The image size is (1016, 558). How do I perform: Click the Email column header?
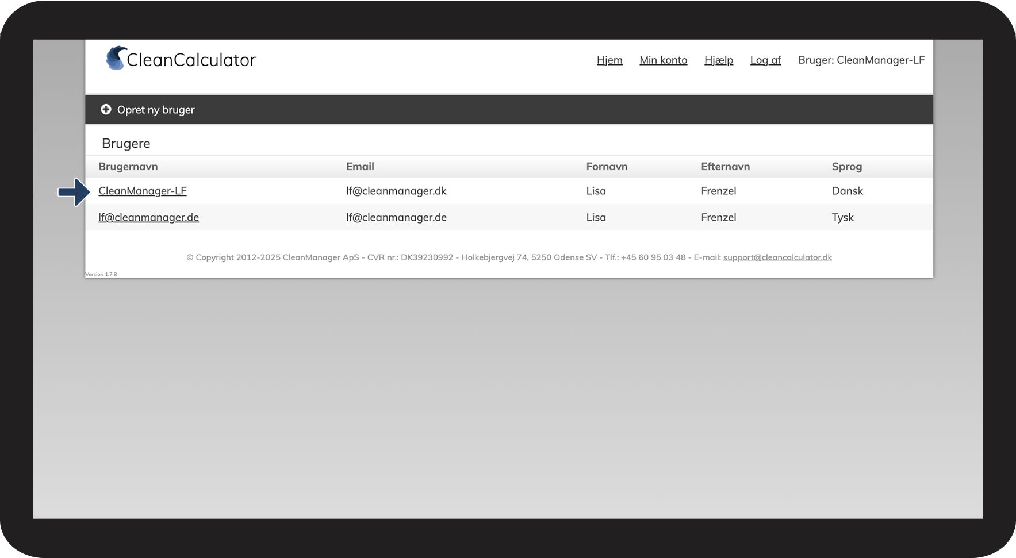pyautogui.click(x=360, y=167)
